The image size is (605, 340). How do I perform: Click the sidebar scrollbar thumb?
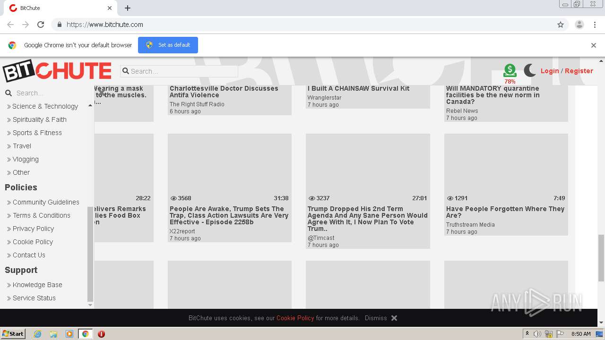pyautogui.click(x=90, y=254)
